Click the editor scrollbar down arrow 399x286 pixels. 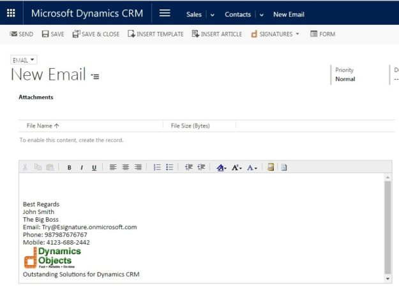click(x=388, y=278)
